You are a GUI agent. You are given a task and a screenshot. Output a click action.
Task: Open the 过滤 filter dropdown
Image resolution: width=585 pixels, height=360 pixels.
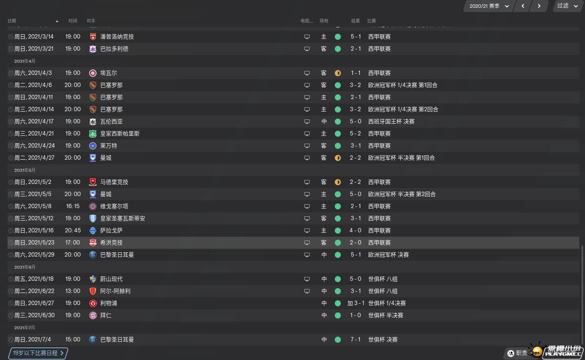click(x=568, y=6)
